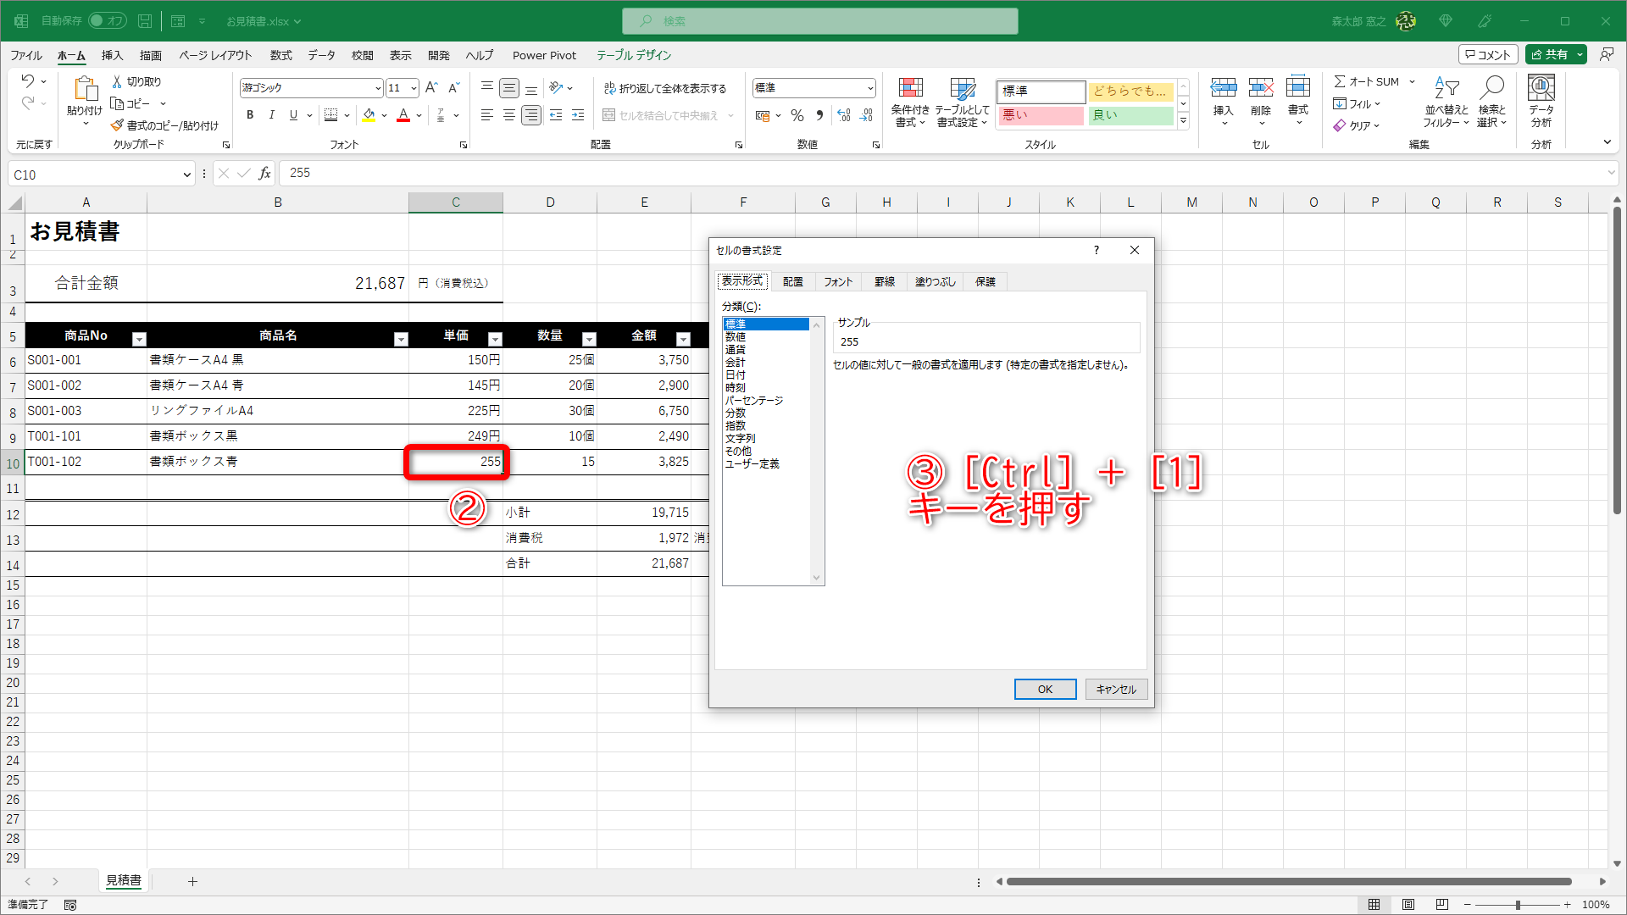Open 検索と選択 (Find & Select)
Screen dimensions: 1627x915
1492,102
